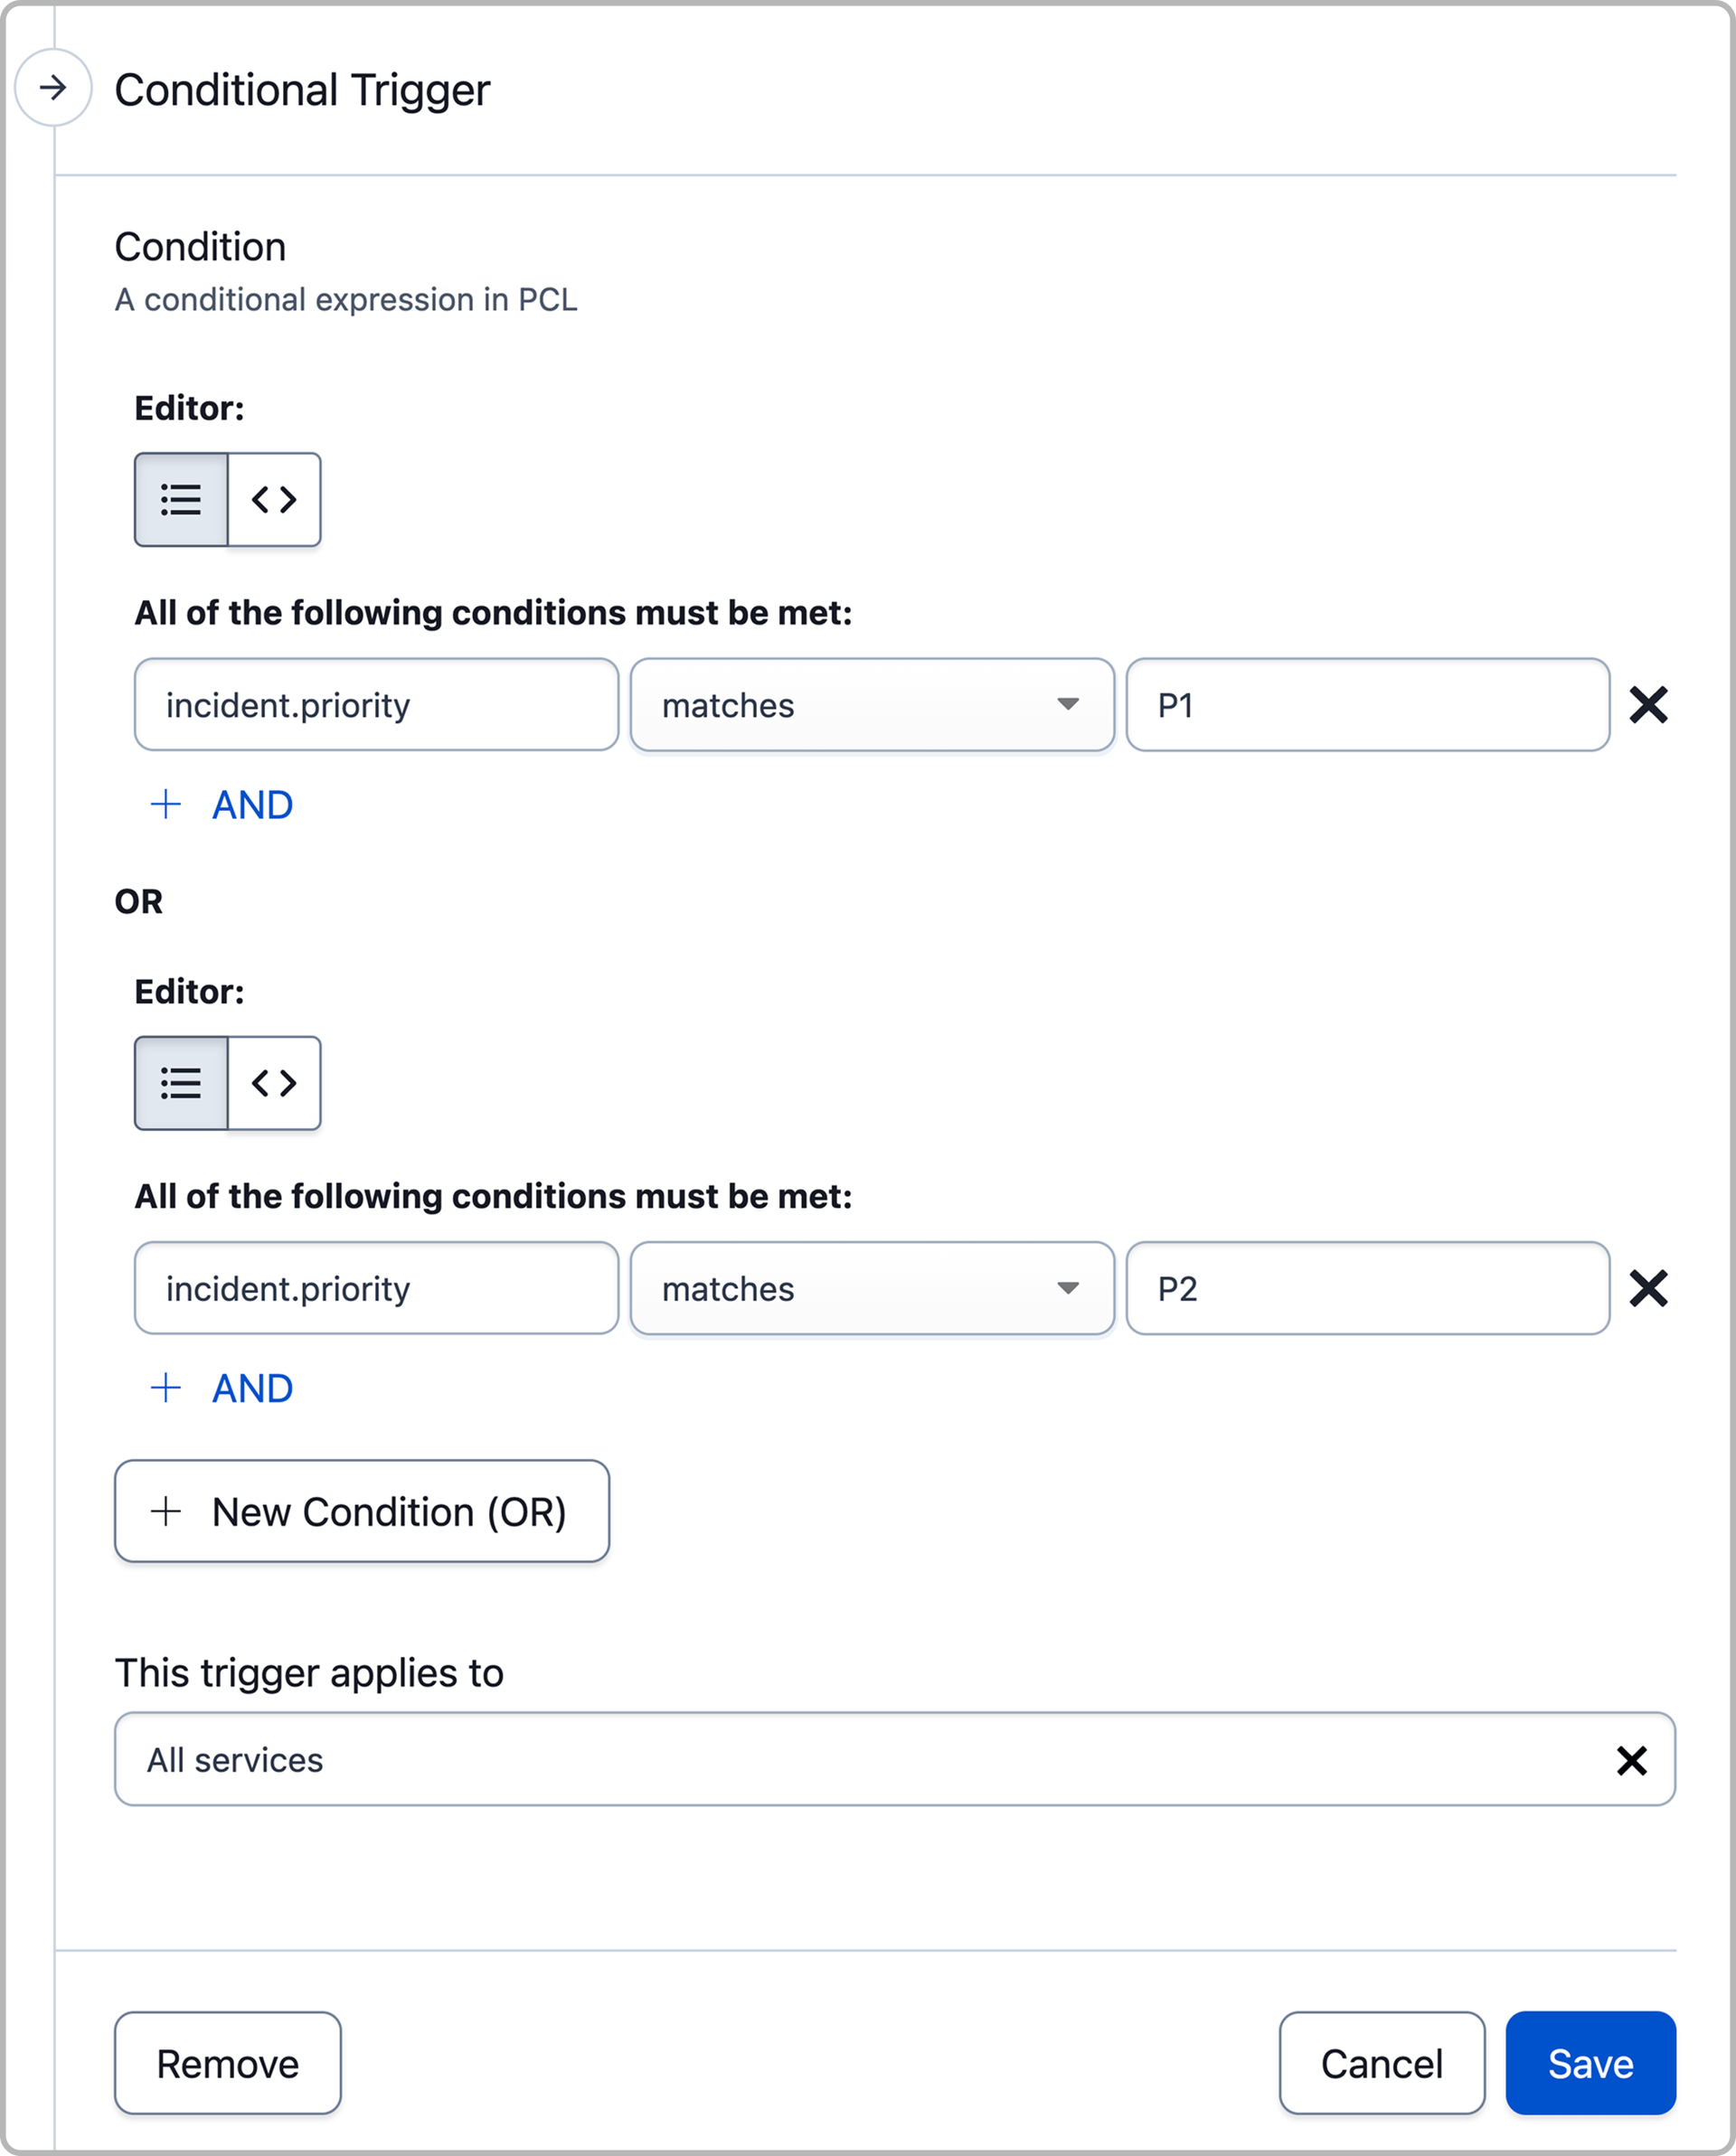The width and height of the screenshot is (1736, 2156).
Task: Save the conditional trigger
Action: (1590, 2063)
